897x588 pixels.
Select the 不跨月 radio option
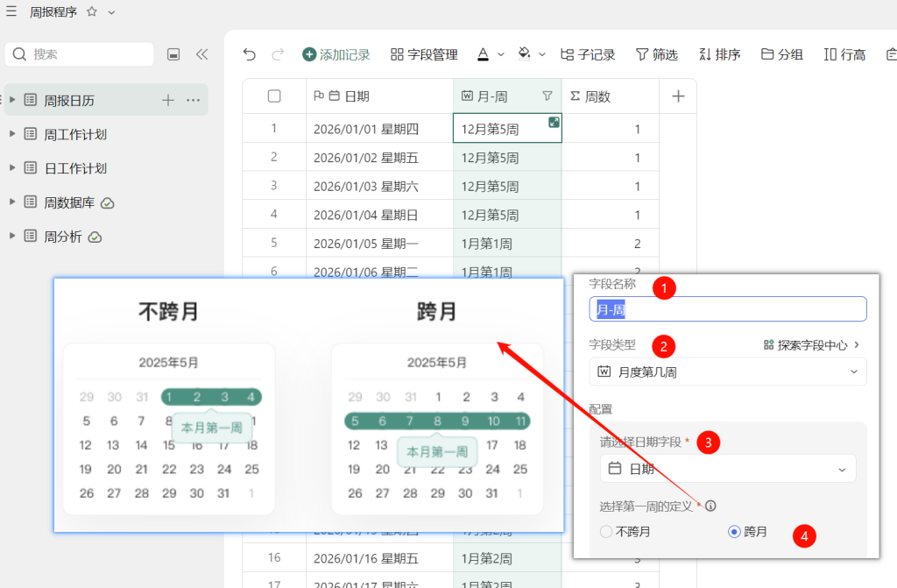(625, 532)
